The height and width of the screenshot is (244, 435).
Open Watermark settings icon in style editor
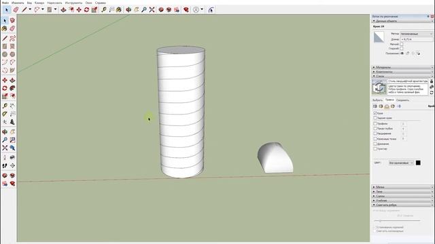pos(393,106)
